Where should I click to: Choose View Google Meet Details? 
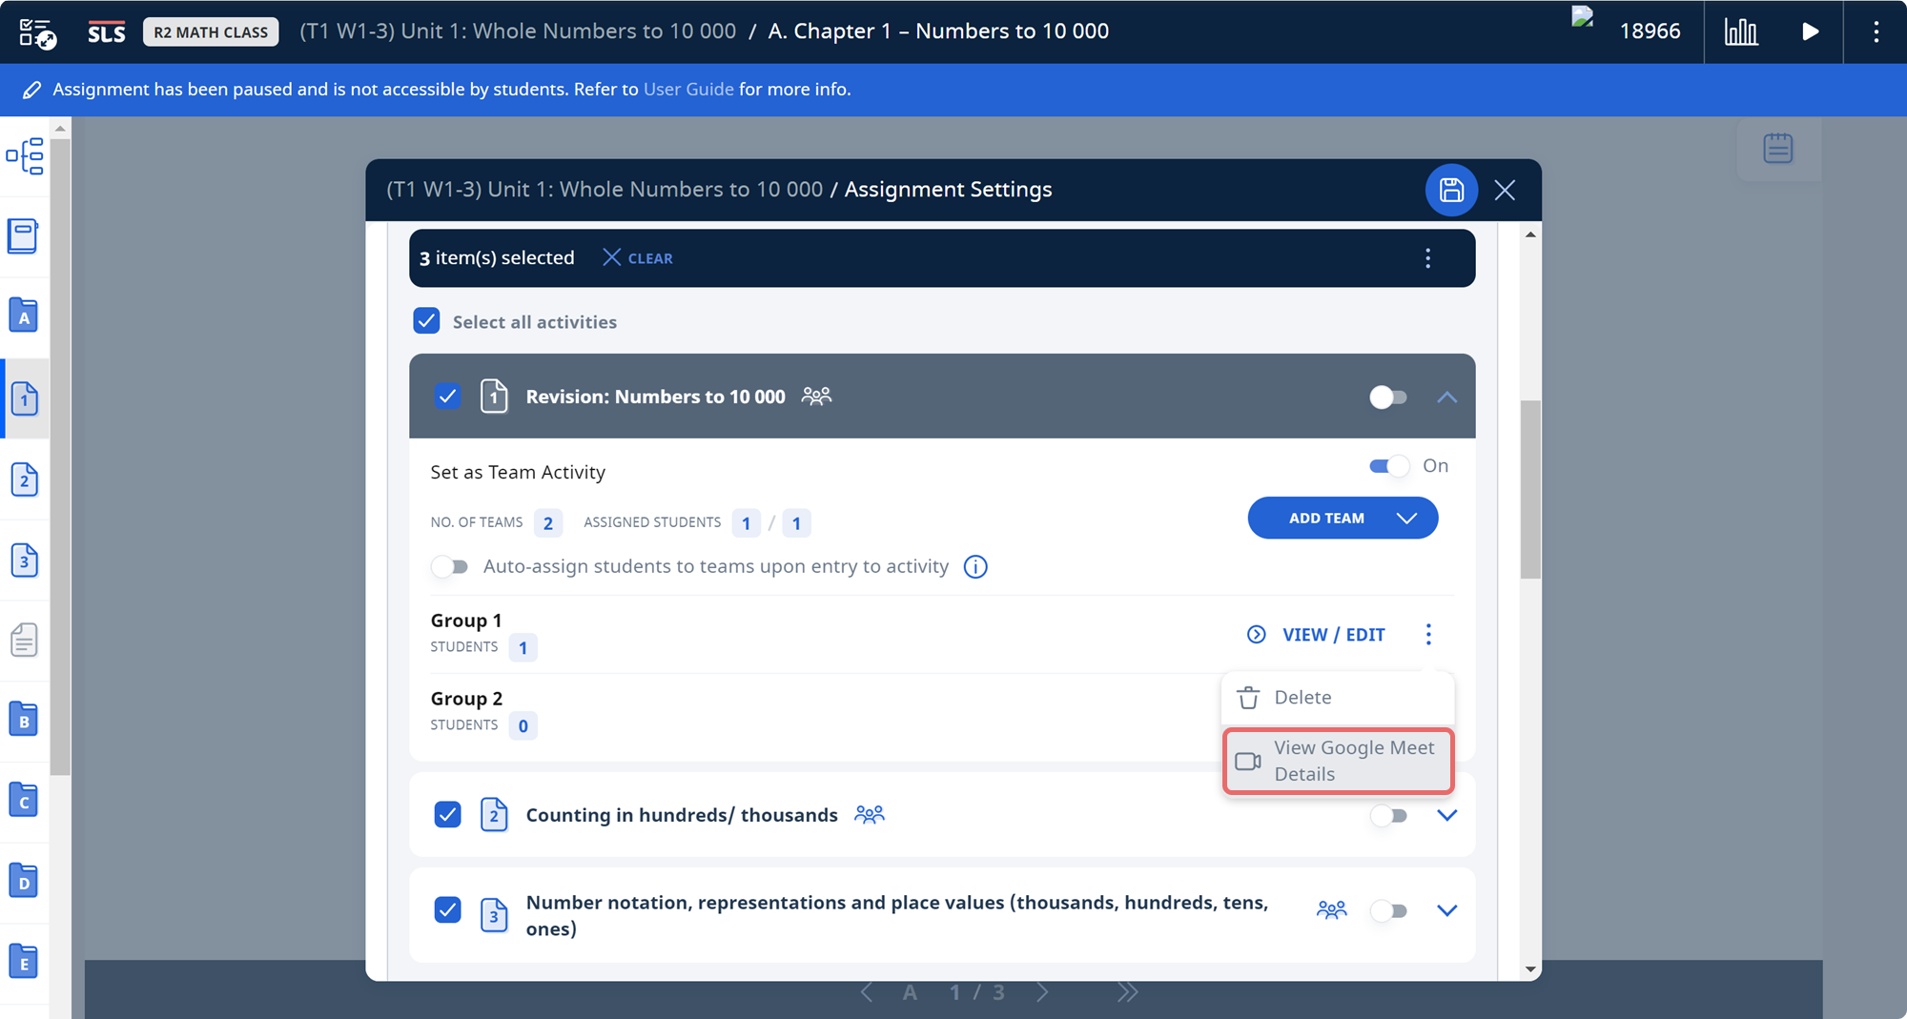[1338, 761]
